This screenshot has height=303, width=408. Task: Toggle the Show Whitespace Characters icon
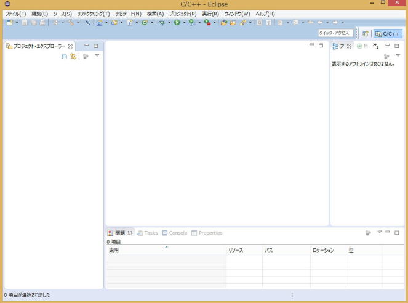click(x=269, y=23)
